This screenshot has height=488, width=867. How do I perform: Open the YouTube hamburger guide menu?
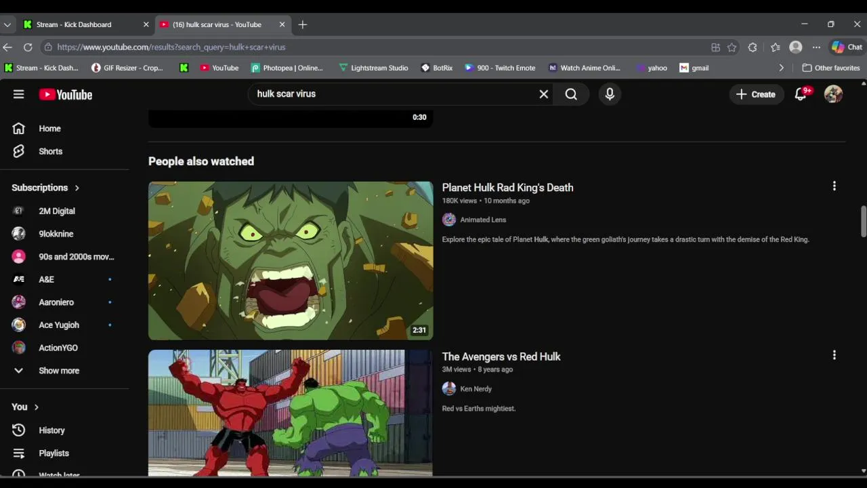coord(18,94)
